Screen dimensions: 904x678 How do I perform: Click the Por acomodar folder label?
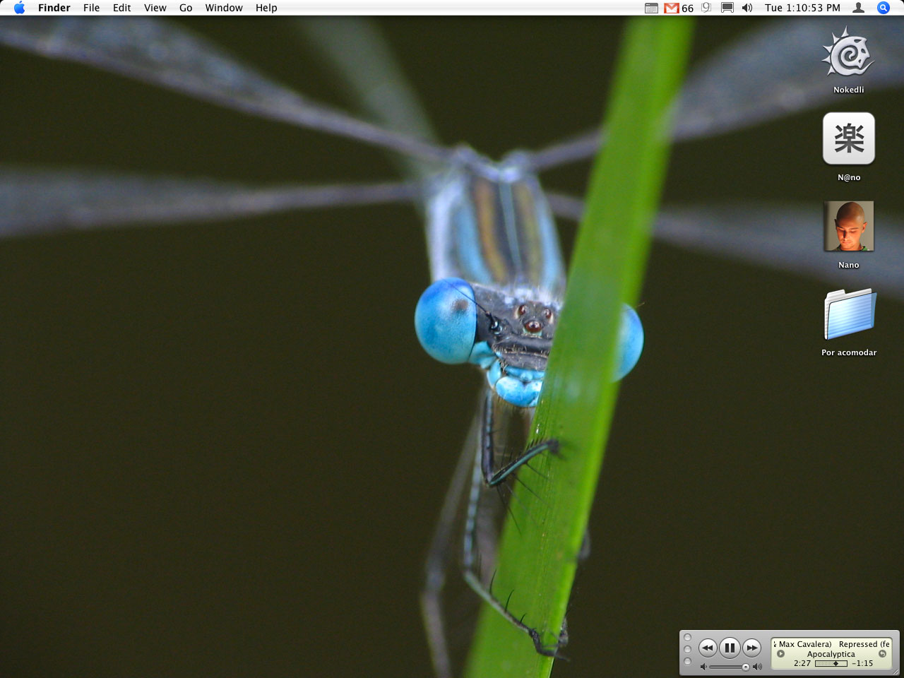849,352
